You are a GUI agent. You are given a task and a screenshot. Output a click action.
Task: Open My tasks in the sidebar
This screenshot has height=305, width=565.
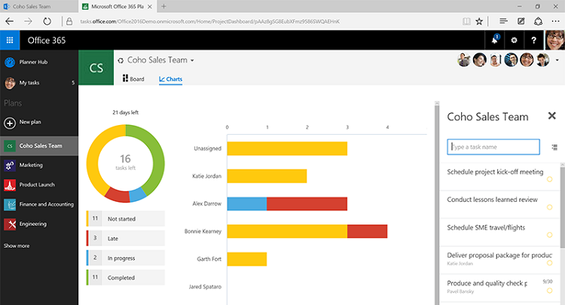coord(39,82)
